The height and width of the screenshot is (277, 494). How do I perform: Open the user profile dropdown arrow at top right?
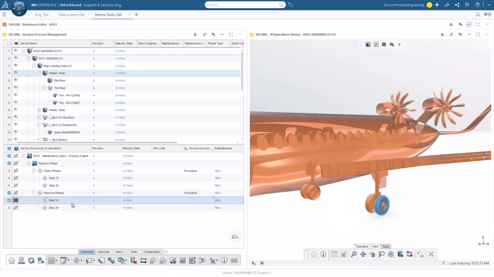489,5
